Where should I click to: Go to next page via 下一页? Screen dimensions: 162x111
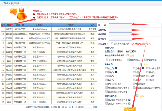(x=74, y=107)
